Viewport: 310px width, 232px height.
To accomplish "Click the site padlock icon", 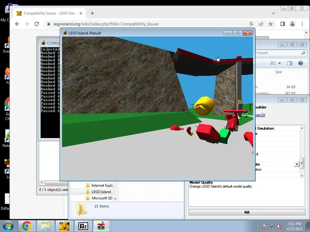I will 49,24.
